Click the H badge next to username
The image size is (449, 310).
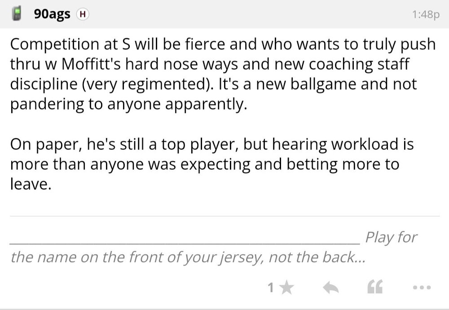[x=82, y=14]
